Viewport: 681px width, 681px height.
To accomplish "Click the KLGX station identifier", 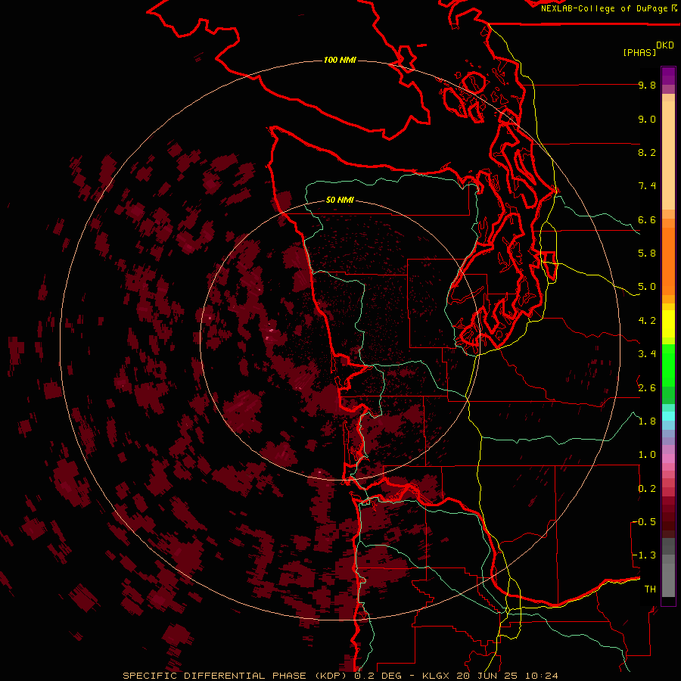I will 436,676.
